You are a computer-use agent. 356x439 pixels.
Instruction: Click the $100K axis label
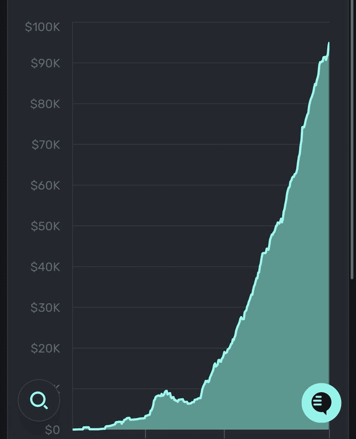click(x=42, y=27)
